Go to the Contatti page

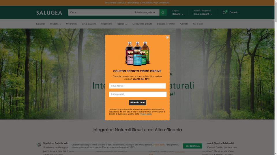pos(184,24)
